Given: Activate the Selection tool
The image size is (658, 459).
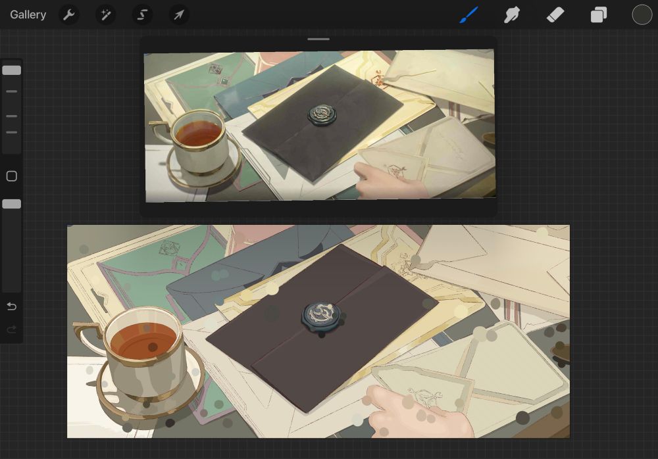Looking at the screenshot, I should pos(142,14).
